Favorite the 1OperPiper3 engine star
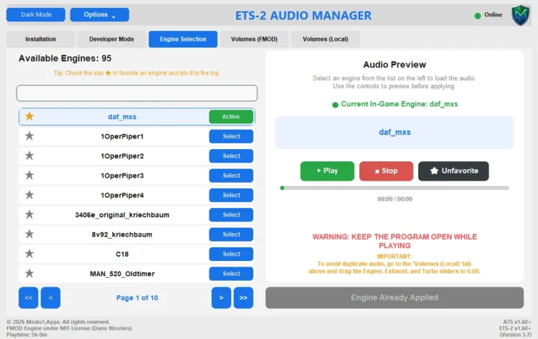This screenshot has width=538, height=339. tap(29, 175)
